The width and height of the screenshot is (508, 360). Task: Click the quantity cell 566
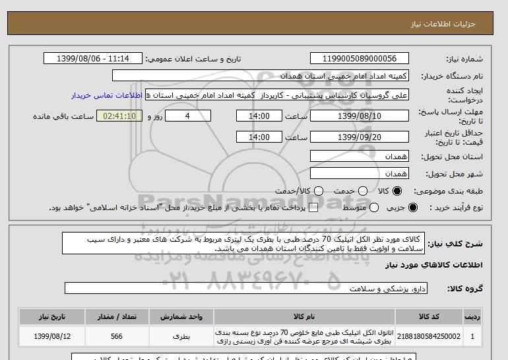pos(117,336)
